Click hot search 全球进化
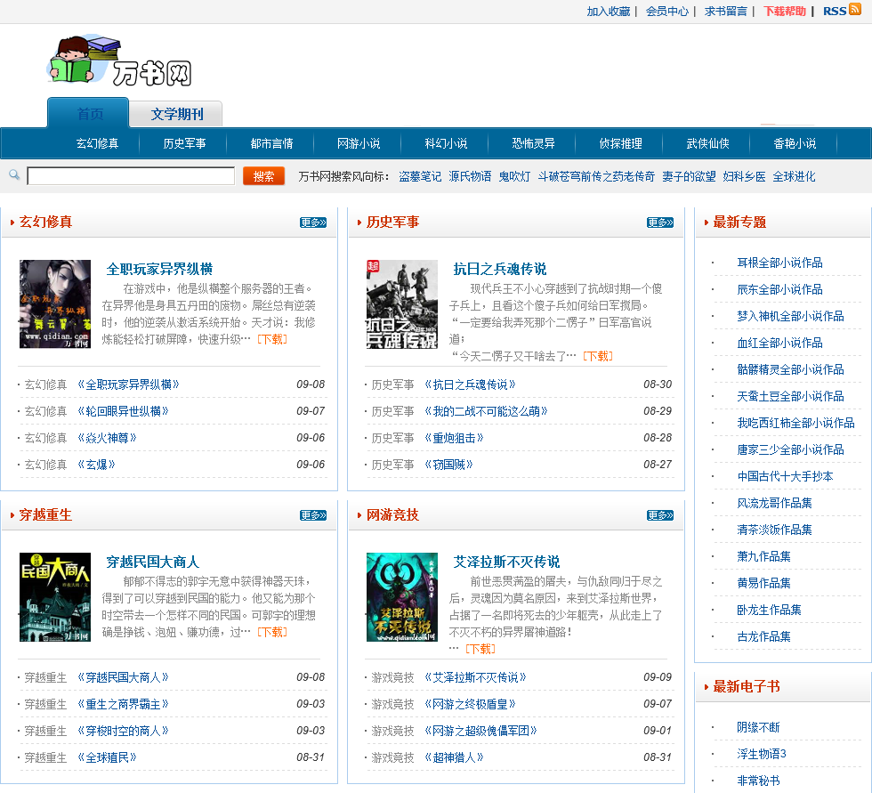The image size is (872, 793). (x=794, y=176)
